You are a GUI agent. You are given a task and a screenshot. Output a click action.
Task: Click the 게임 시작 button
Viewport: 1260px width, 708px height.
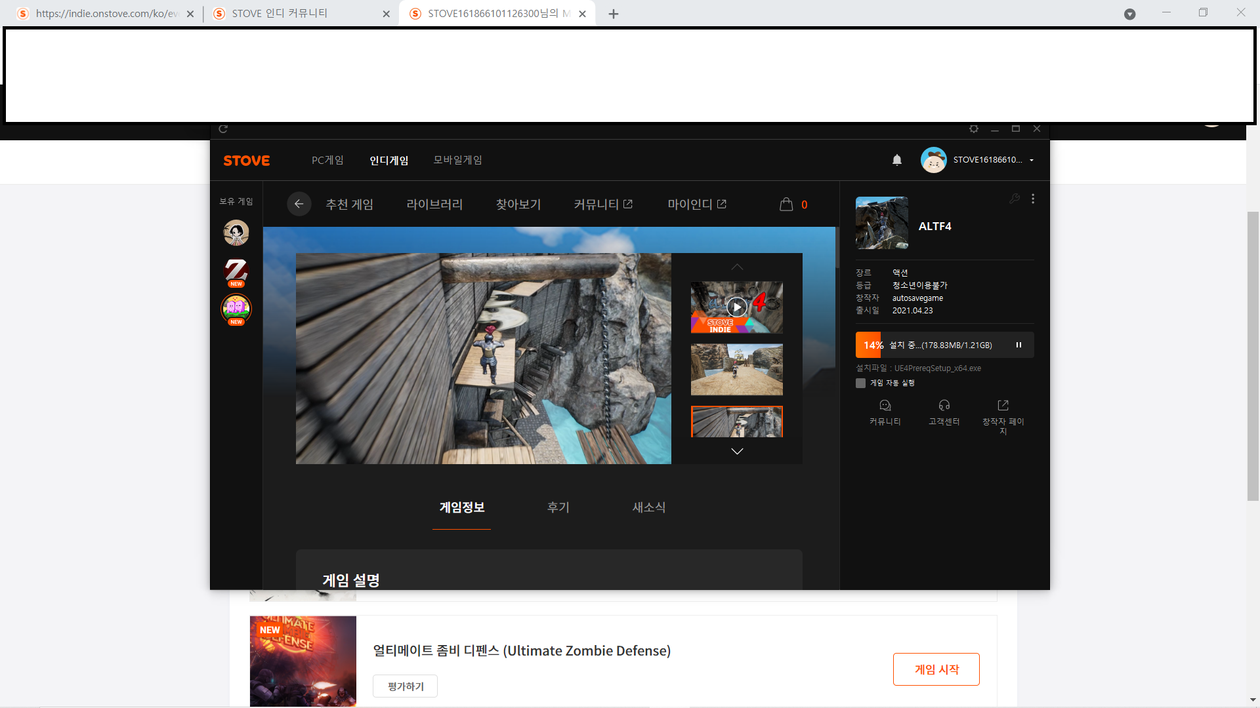tap(936, 669)
